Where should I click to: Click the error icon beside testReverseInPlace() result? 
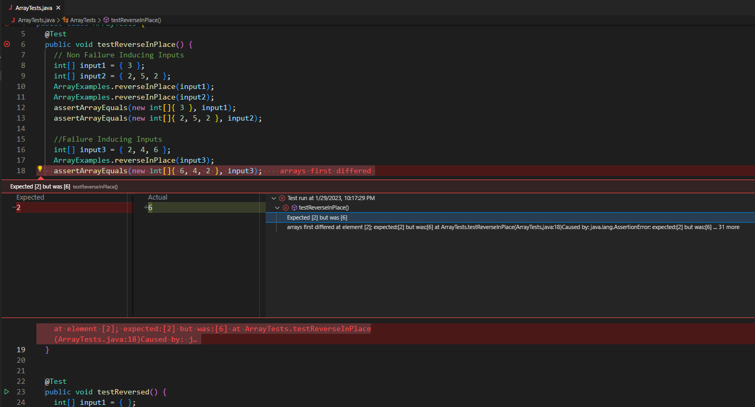(x=286, y=207)
